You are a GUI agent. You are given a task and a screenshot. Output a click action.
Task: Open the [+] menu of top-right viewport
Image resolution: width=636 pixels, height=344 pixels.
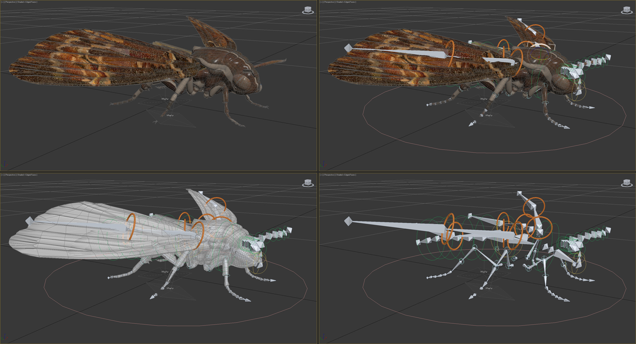[x=321, y=2]
